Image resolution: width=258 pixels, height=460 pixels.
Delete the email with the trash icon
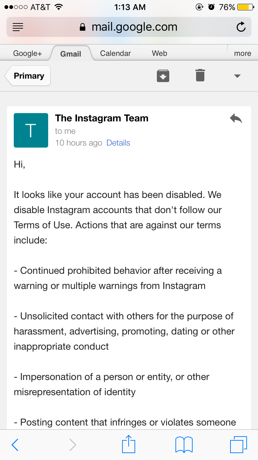click(200, 75)
